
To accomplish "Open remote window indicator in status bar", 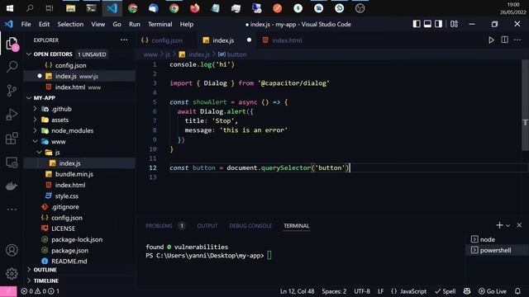I will [8, 291].
